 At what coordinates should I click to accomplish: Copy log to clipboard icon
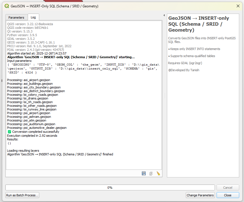click(151, 173)
